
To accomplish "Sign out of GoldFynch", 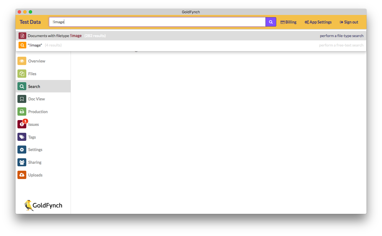I will [x=349, y=22].
